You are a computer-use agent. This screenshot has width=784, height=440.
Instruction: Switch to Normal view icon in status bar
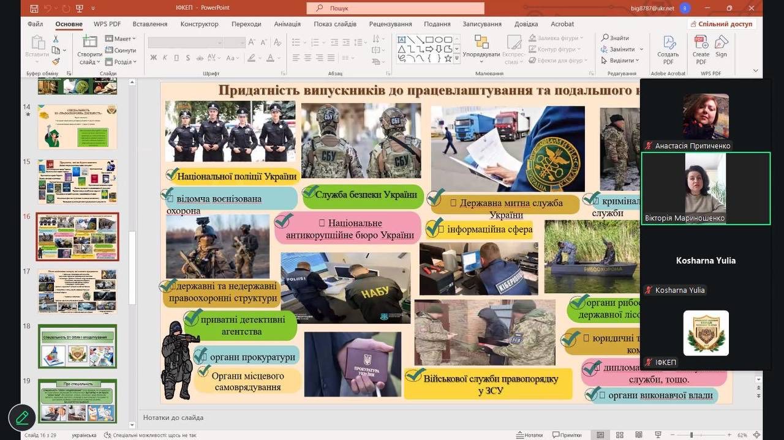pos(600,435)
